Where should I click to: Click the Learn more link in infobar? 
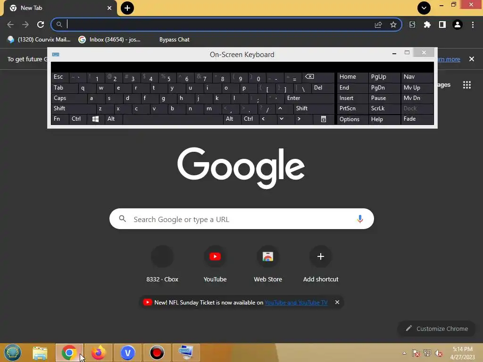pyautogui.click(x=449, y=59)
